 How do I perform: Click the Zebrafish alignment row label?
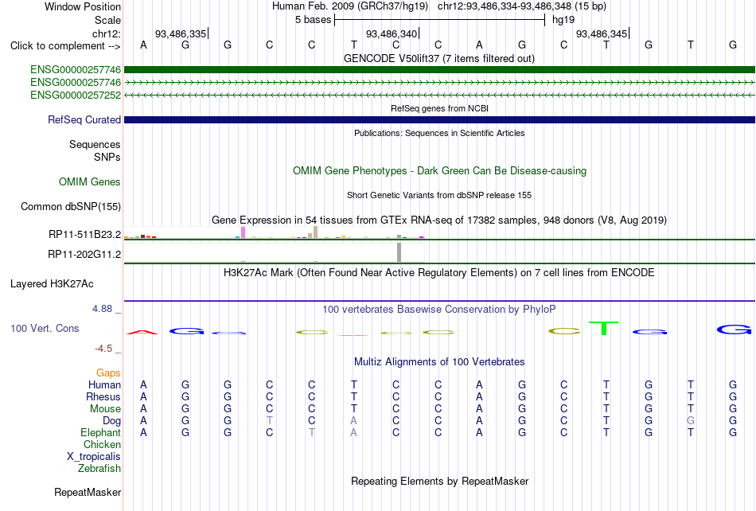pos(99,468)
